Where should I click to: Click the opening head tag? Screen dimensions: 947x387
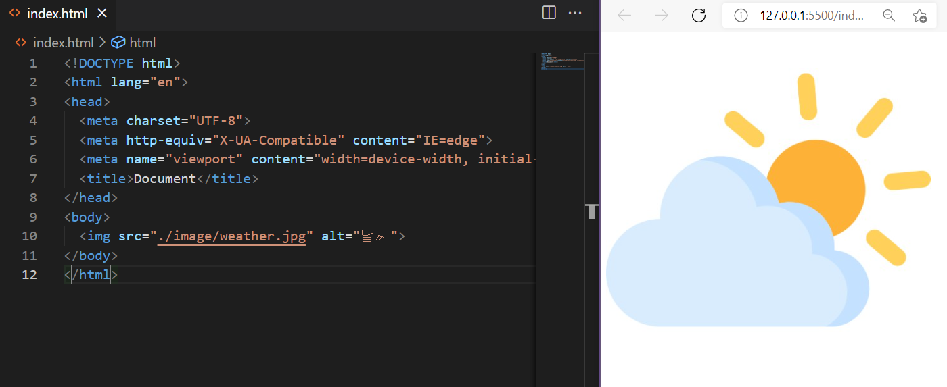coord(87,102)
